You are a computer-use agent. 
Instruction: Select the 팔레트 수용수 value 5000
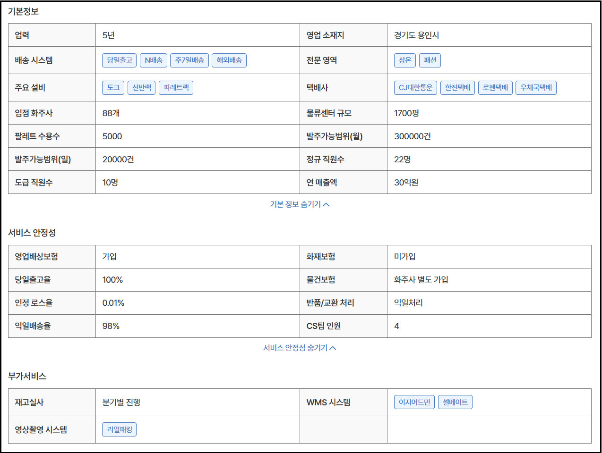coord(112,136)
